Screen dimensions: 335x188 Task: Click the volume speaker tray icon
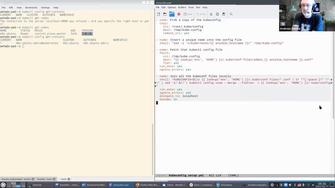tap(290, 185)
